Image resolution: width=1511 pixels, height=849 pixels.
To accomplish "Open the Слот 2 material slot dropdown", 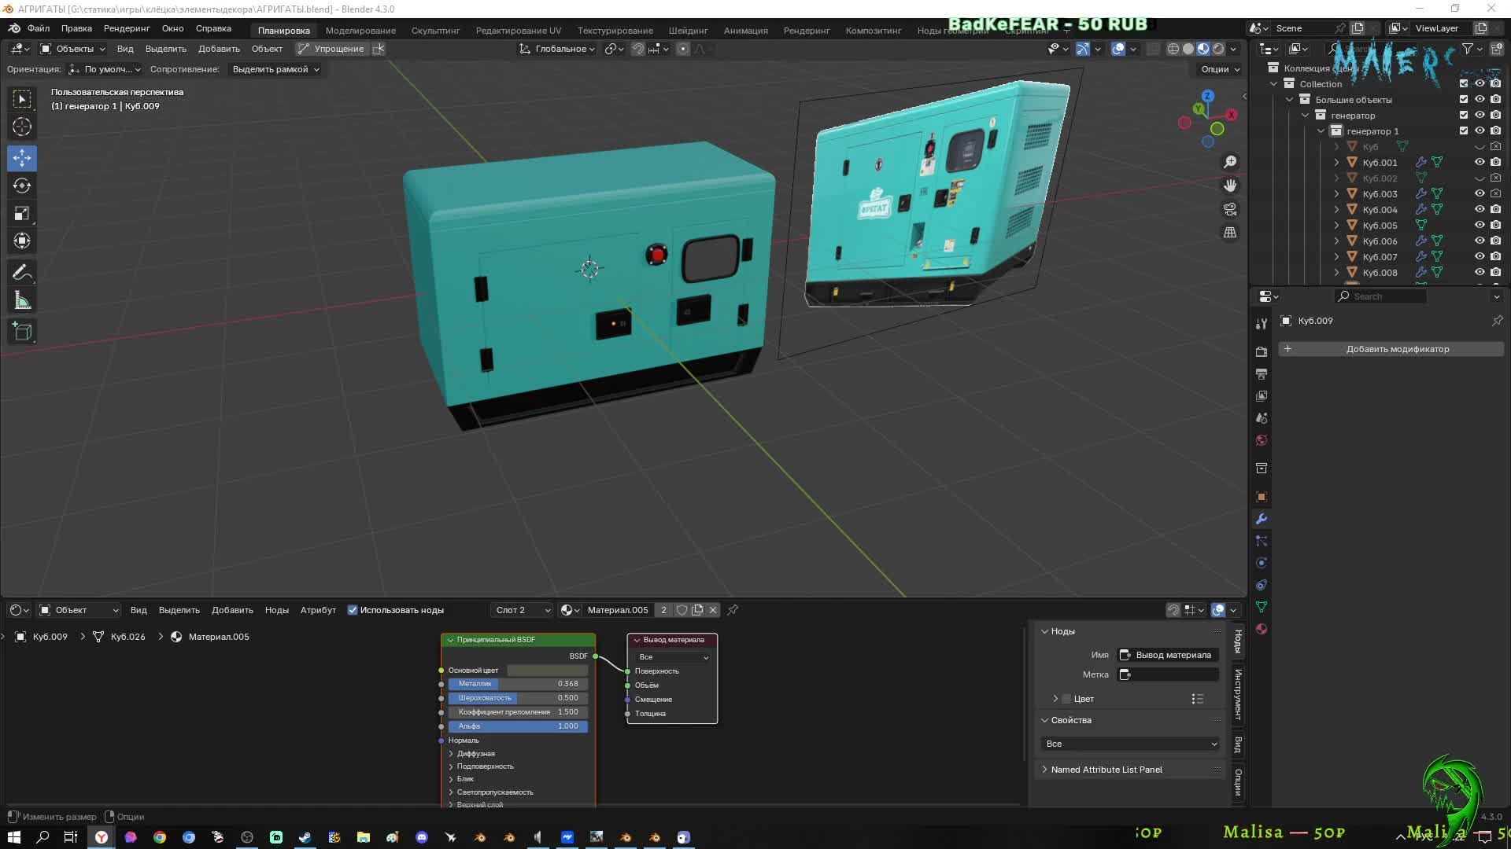I will [x=523, y=610].
